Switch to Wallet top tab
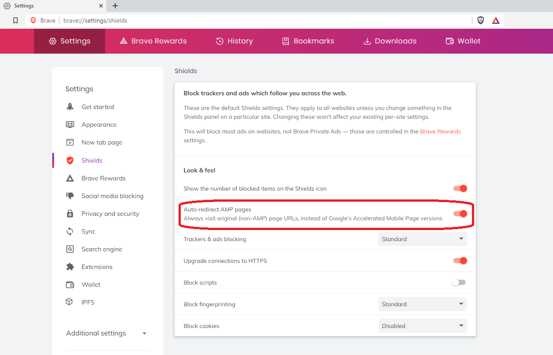 [463, 41]
